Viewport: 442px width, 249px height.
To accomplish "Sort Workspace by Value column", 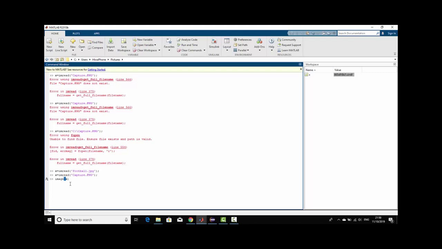I will [347, 70].
